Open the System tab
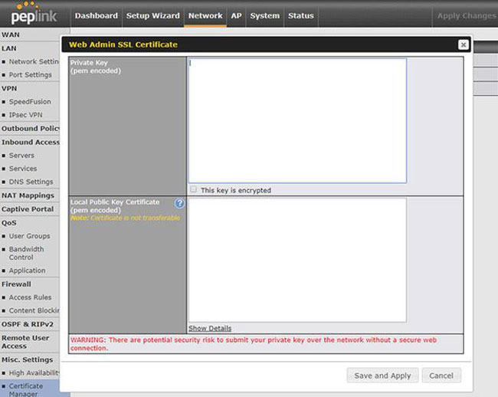 click(x=264, y=15)
